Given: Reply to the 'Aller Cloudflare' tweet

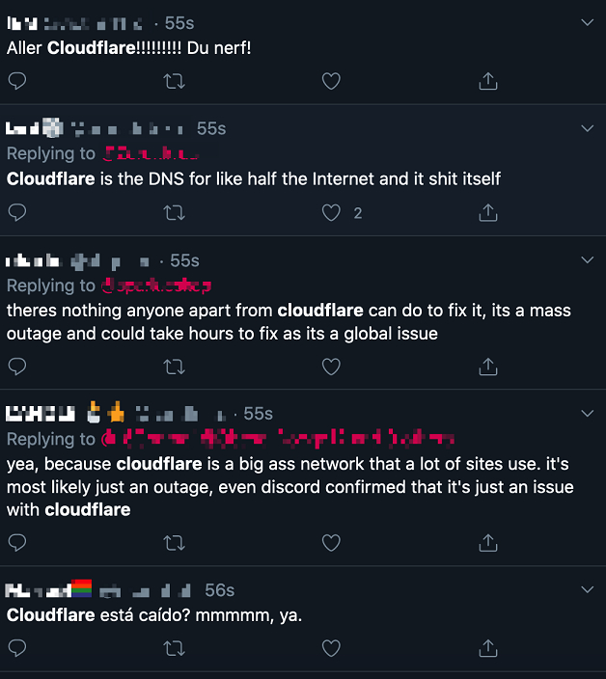Looking at the screenshot, I should pos(16,81).
